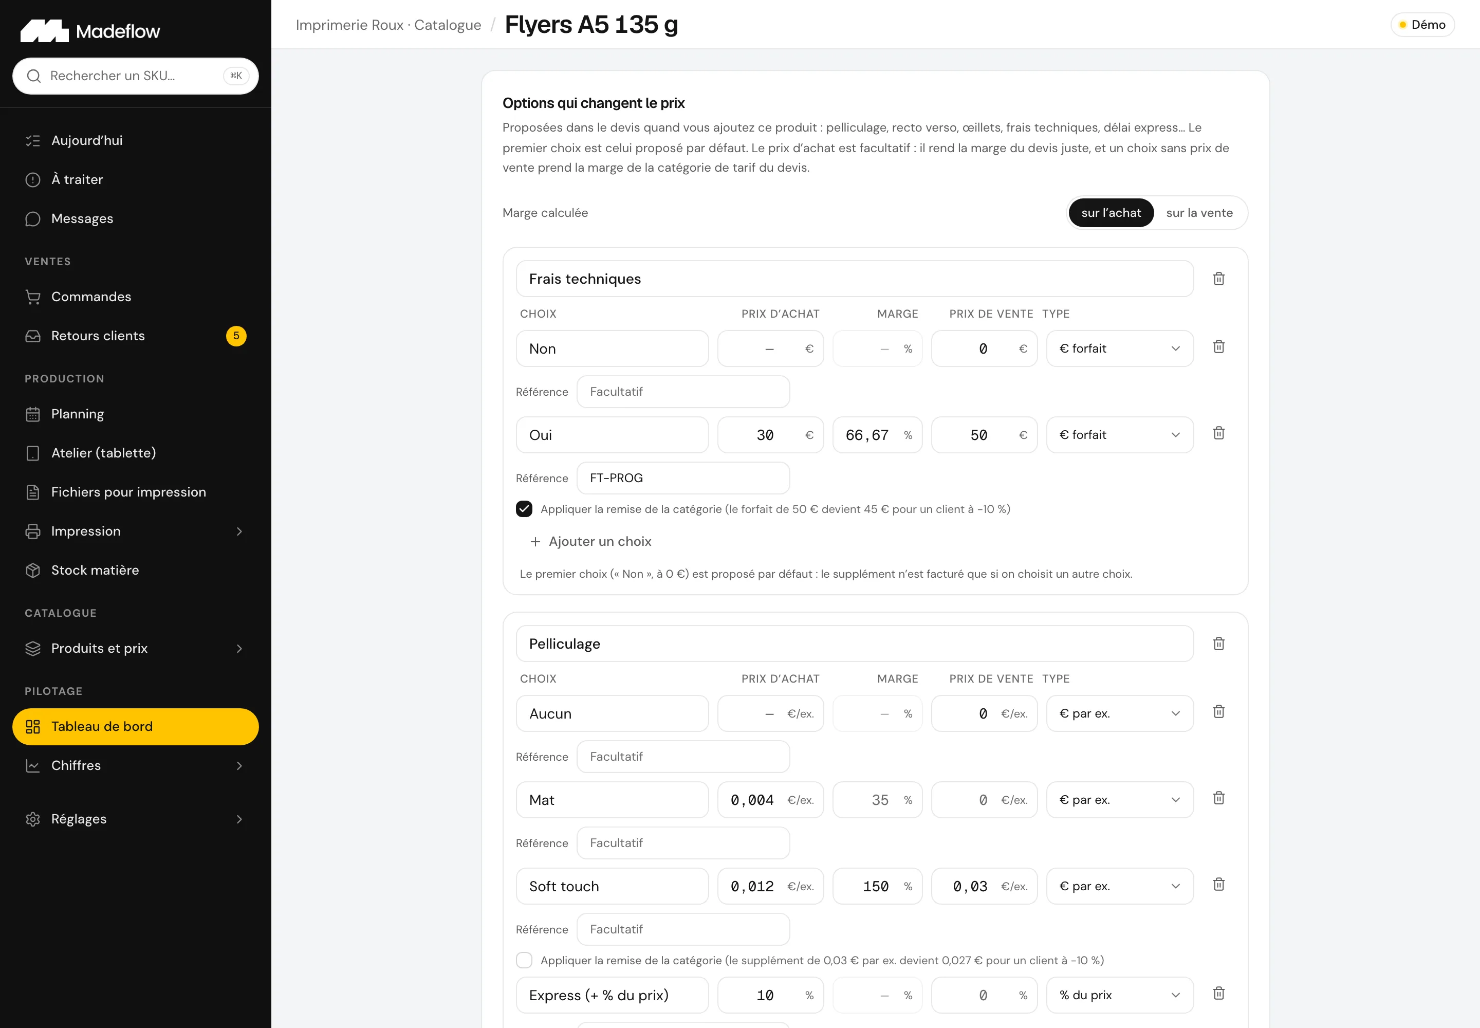Click the Madeflow logo icon

[44, 31]
